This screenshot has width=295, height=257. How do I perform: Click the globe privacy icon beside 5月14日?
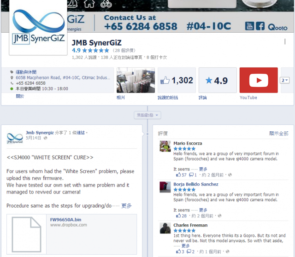(x=45, y=138)
